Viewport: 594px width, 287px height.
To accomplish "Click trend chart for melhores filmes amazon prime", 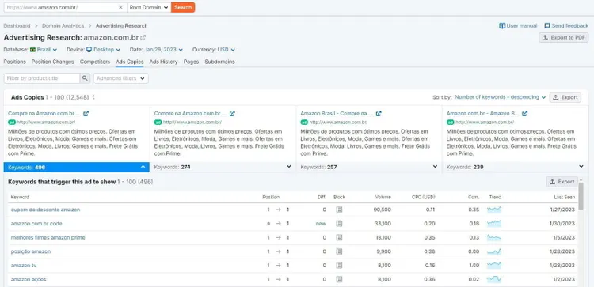I will coord(494,237).
